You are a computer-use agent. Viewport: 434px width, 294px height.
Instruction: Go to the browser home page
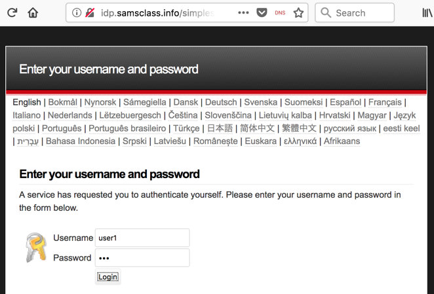pyautogui.click(x=33, y=12)
